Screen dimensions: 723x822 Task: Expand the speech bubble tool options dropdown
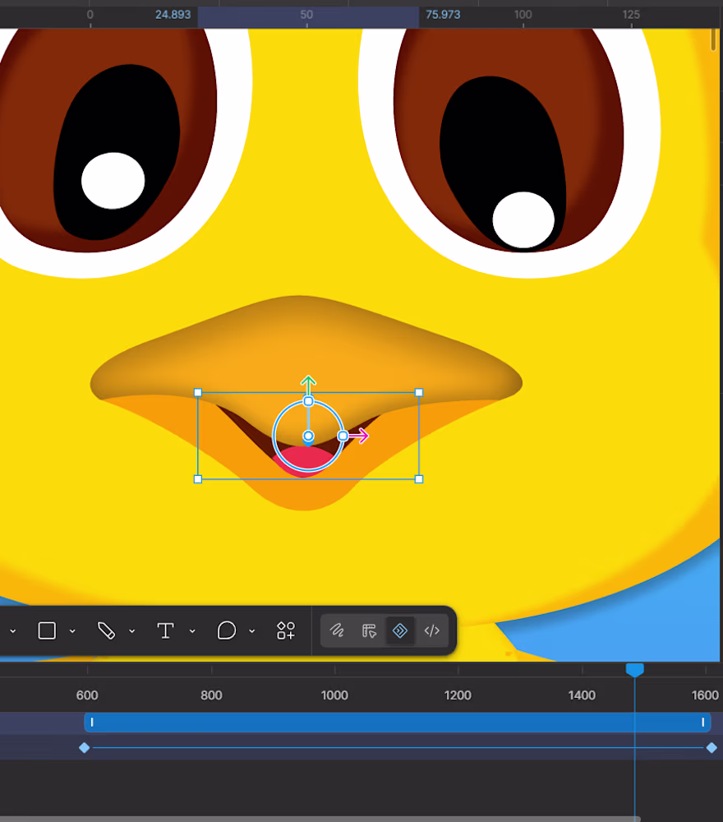tap(252, 631)
